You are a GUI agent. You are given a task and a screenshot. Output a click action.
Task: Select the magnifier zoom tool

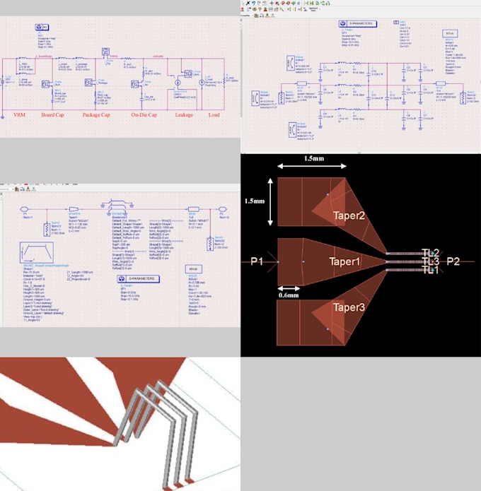tap(282, 9)
